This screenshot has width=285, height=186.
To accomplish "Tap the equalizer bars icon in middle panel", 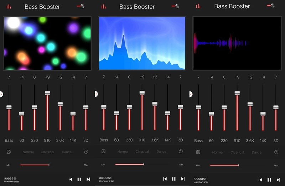I will point(104,7).
